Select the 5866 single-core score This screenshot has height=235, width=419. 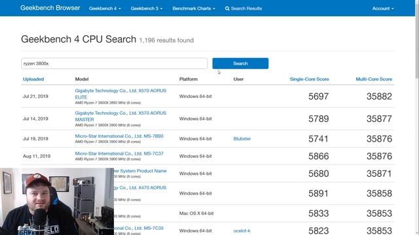(319, 156)
